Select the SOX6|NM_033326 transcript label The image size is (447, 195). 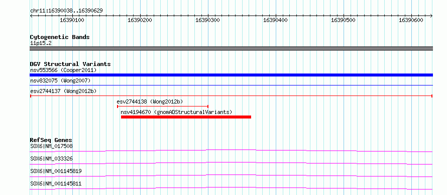click(x=51, y=158)
